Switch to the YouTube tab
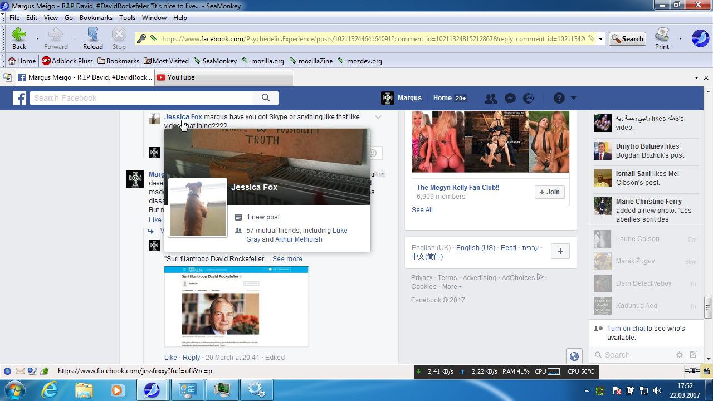The width and height of the screenshot is (713, 401). [181, 77]
